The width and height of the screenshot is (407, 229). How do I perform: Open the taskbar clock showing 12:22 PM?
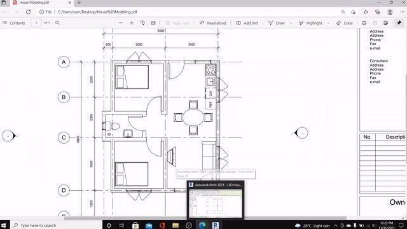pos(387,225)
